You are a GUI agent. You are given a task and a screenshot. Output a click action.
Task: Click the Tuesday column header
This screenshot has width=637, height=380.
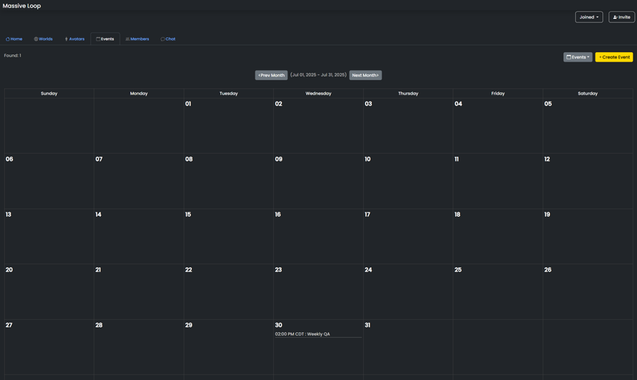229,93
